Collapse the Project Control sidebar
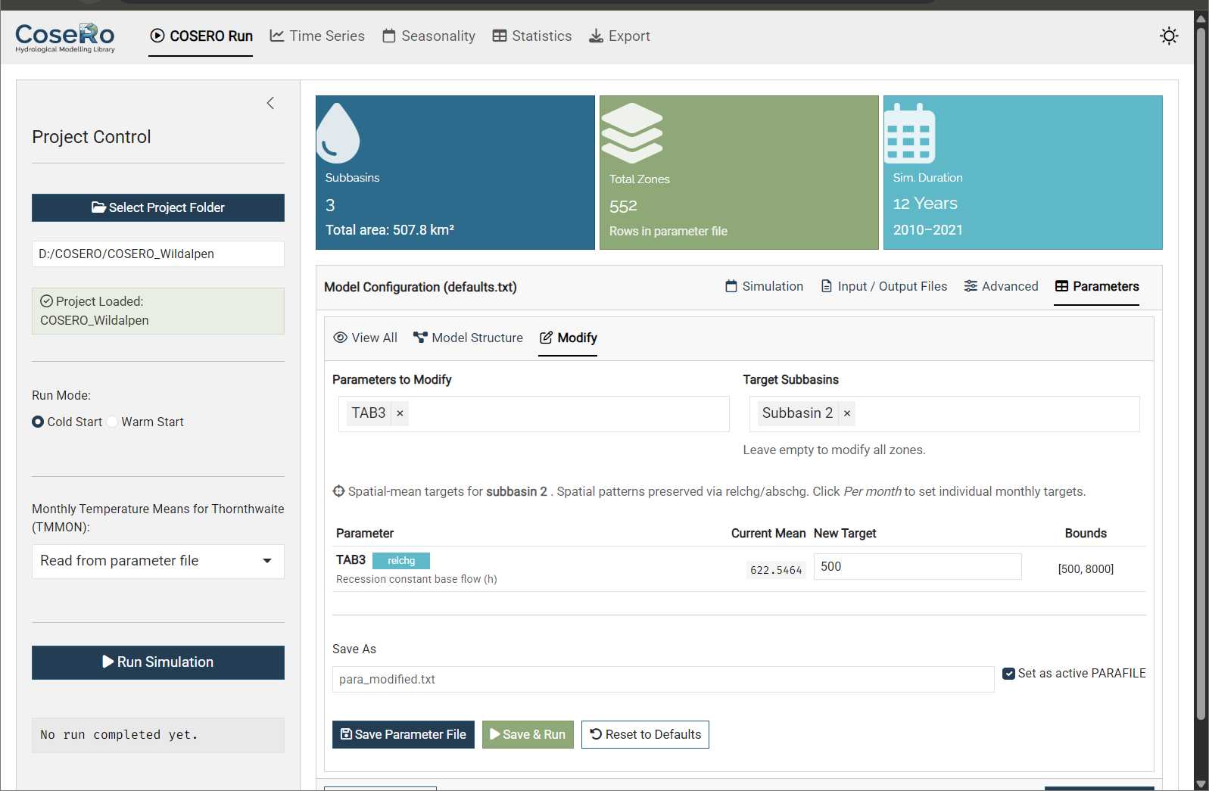1209x791 pixels. coord(270,103)
